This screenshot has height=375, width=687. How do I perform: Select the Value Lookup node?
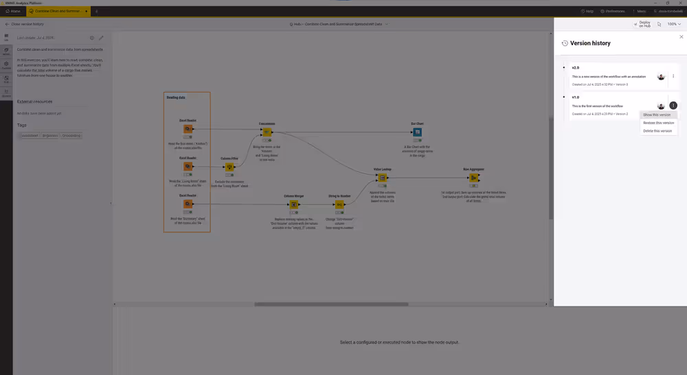click(382, 178)
